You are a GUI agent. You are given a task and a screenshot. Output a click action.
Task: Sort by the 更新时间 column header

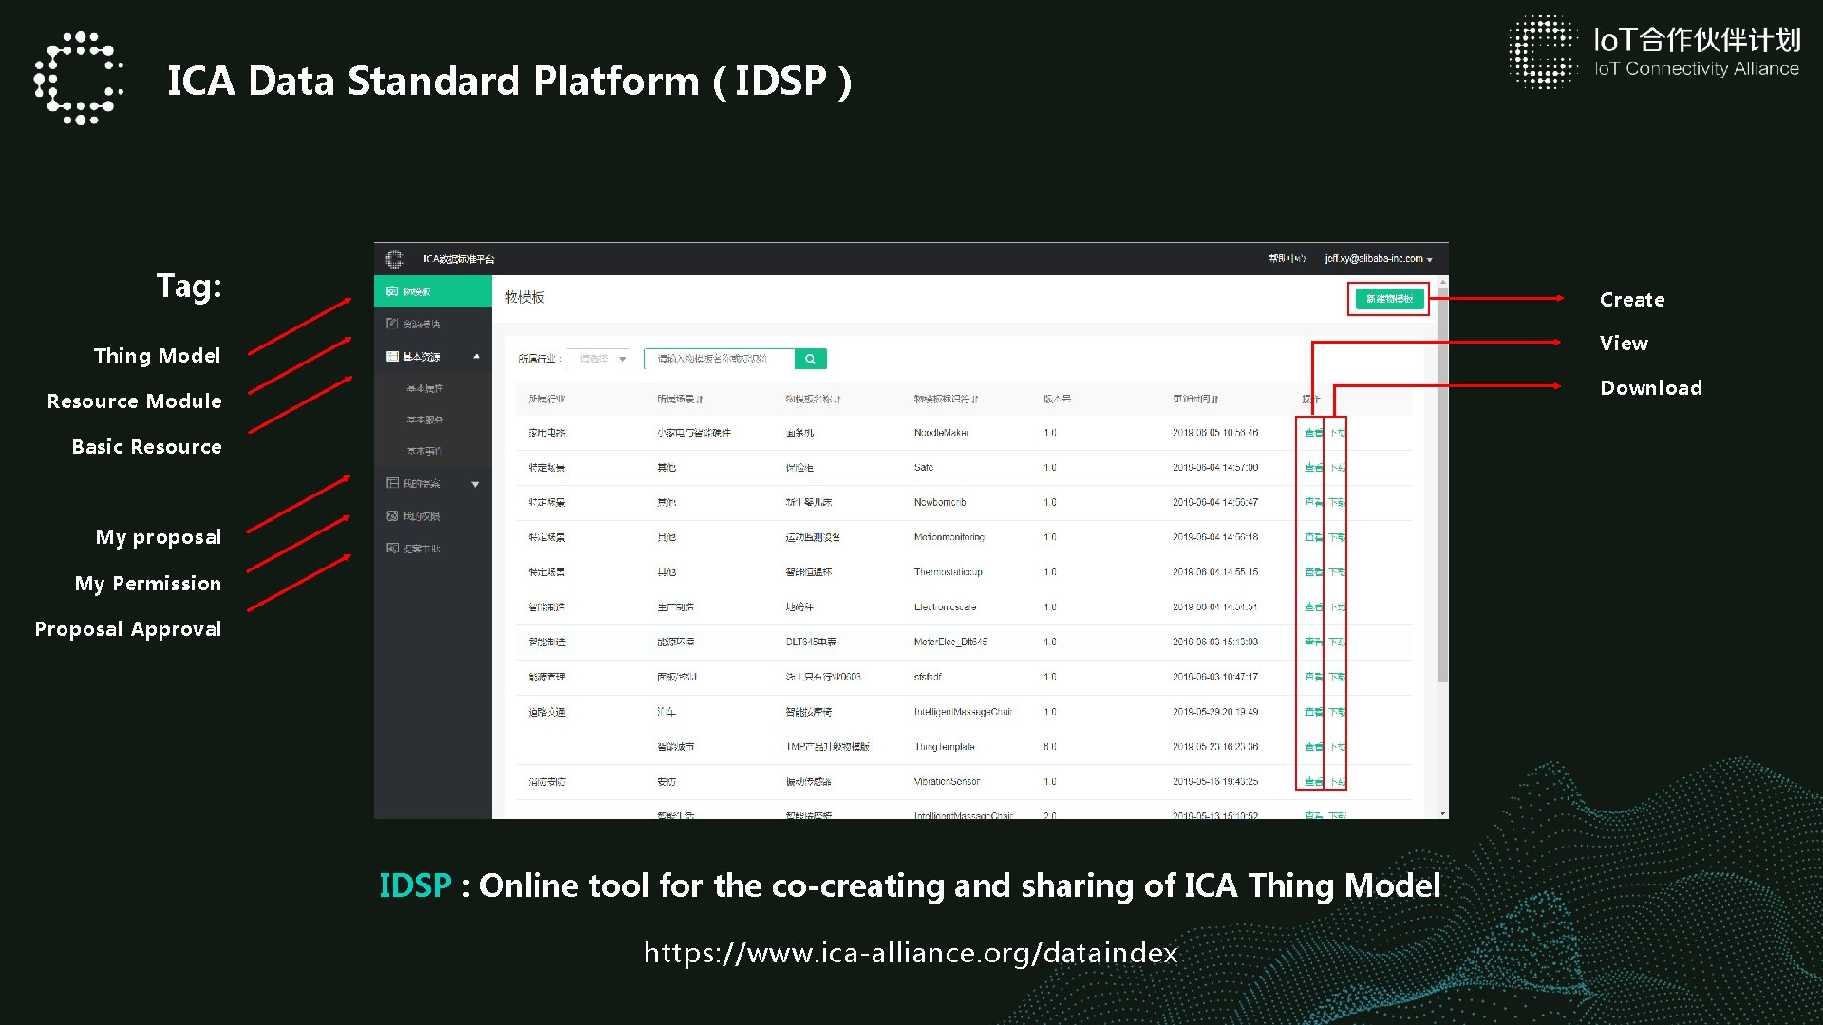click(1194, 400)
